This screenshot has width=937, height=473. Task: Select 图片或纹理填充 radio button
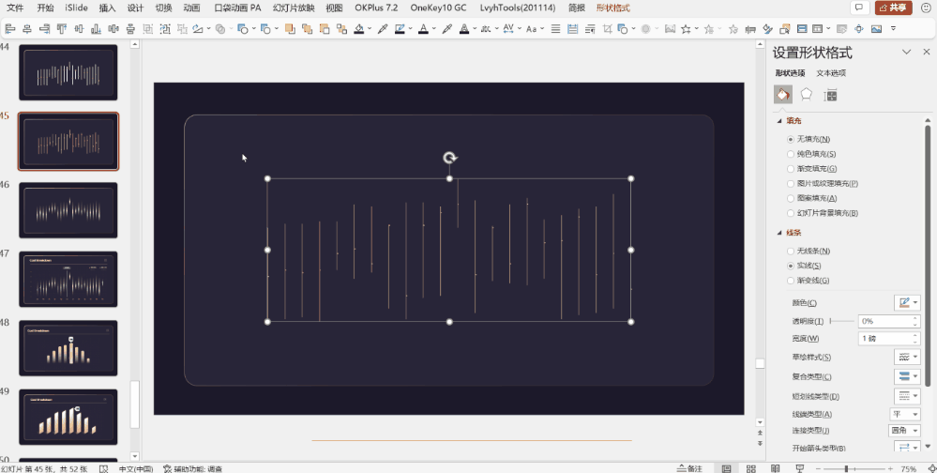coord(791,184)
